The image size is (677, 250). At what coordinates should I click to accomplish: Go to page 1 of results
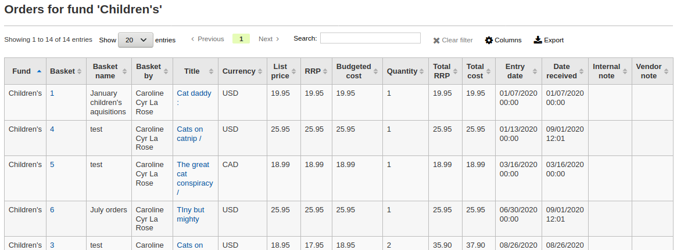pos(241,39)
